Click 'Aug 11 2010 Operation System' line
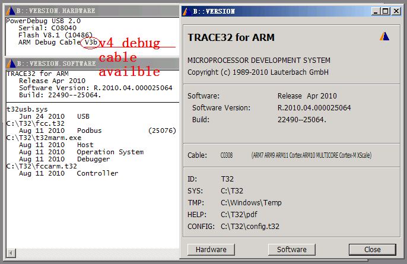Viewport: 407px width, 264px height. pyautogui.click(x=81, y=152)
